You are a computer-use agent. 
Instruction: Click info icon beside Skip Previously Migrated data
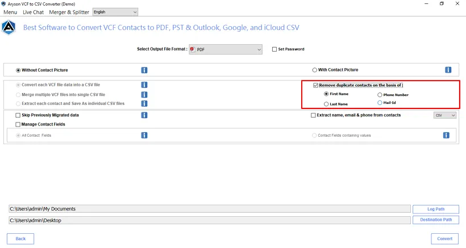pyautogui.click(x=144, y=115)
